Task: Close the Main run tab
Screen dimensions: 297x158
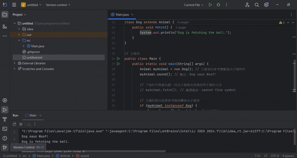Action: 40,115
